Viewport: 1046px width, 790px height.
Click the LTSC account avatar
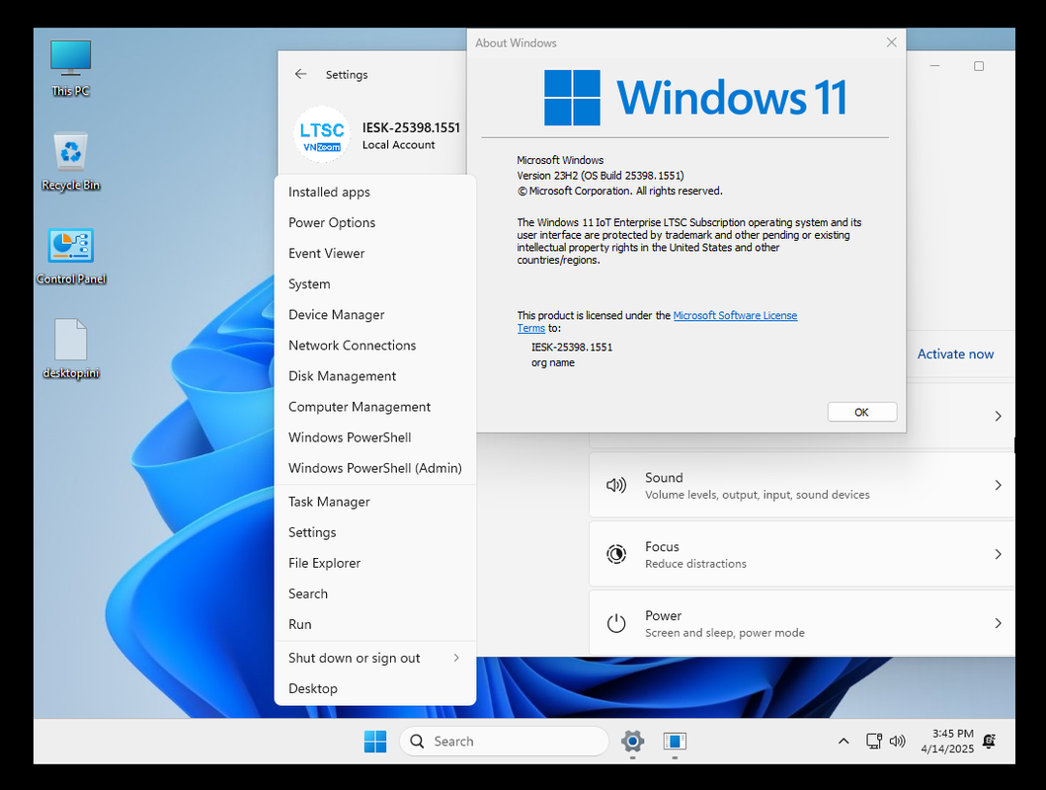pos(322,135)
